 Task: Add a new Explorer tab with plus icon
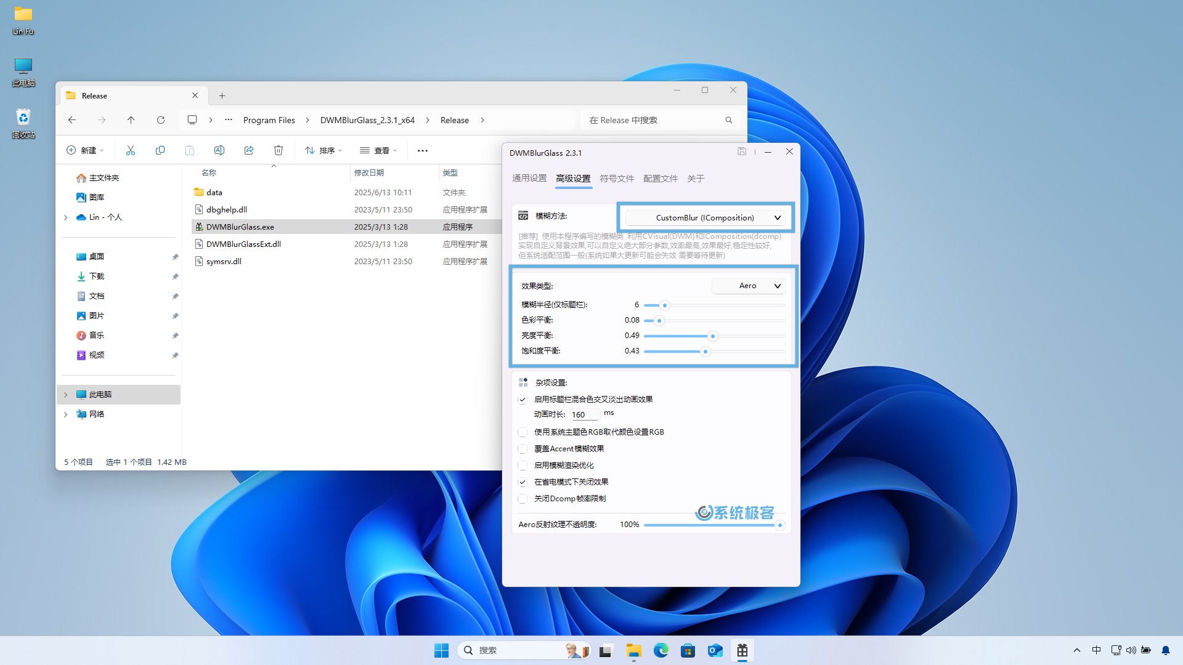click(x=222, y=95)
